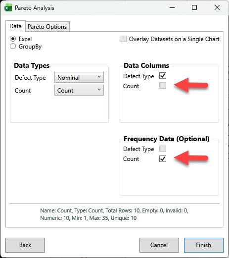
Task: Click the Finish button
Action: [x=204, y=245]
